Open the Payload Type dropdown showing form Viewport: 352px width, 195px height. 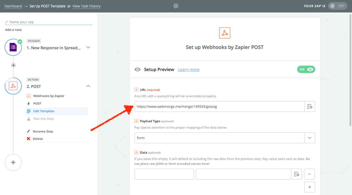tap(310, 138)
